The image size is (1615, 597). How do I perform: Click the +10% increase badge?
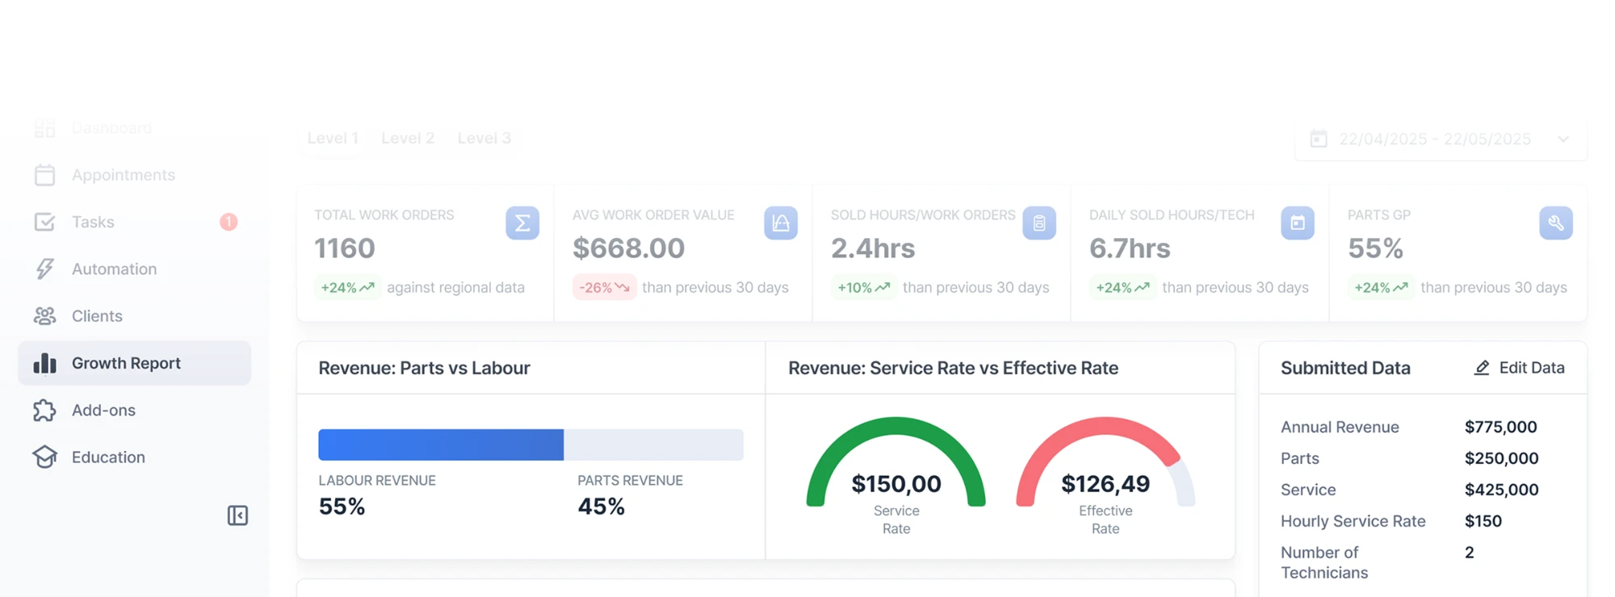(x=864, y=287)
